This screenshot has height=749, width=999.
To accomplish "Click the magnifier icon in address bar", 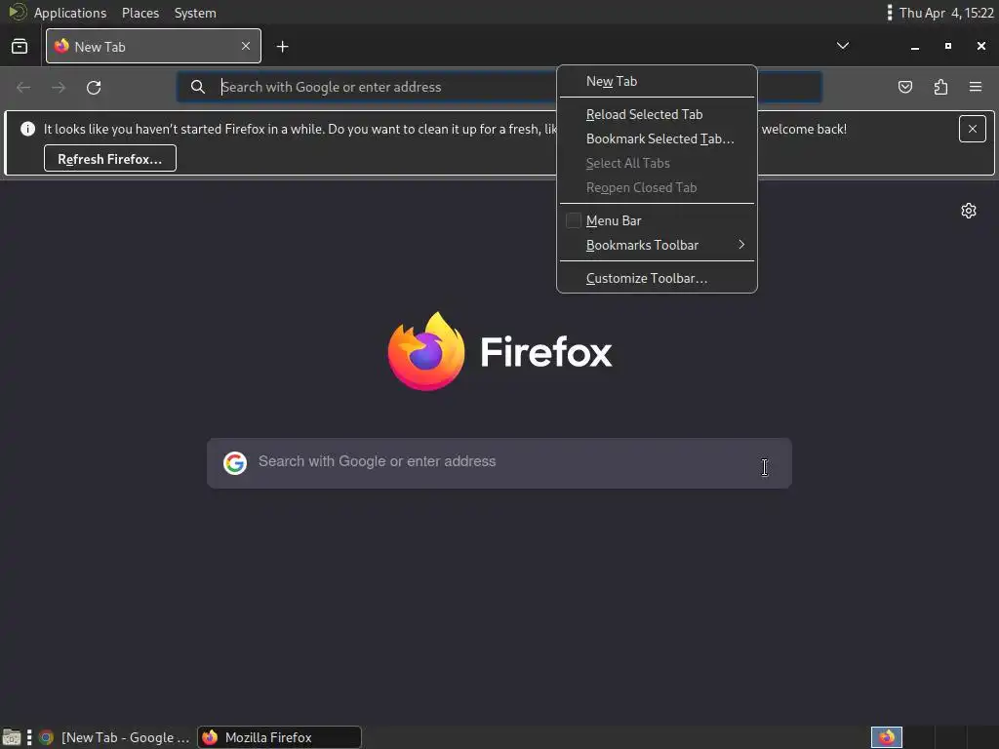I will [x=197, y=87].
